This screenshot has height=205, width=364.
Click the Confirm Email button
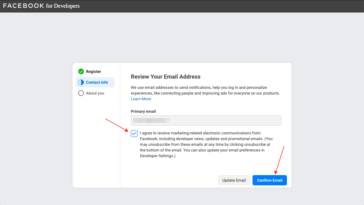tap(270, 180)
